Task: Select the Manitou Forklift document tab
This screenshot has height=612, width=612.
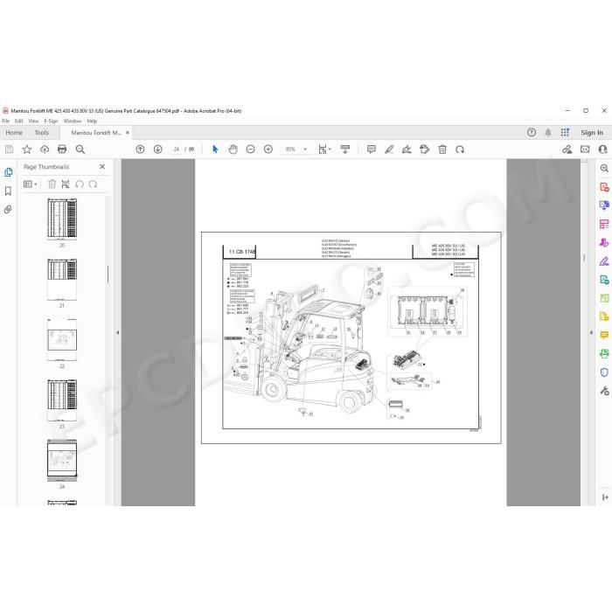Action: (96, 133)
